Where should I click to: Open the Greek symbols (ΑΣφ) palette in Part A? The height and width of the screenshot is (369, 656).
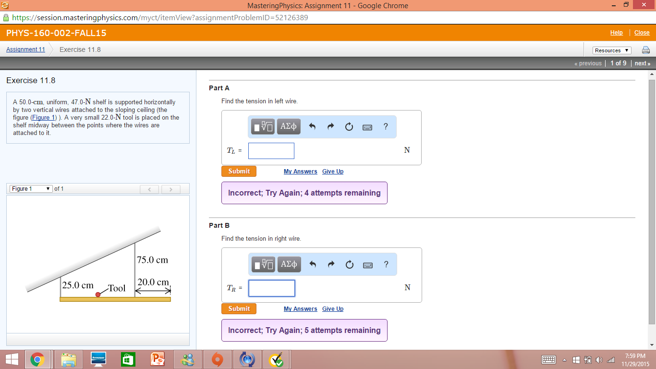[289, 126]
